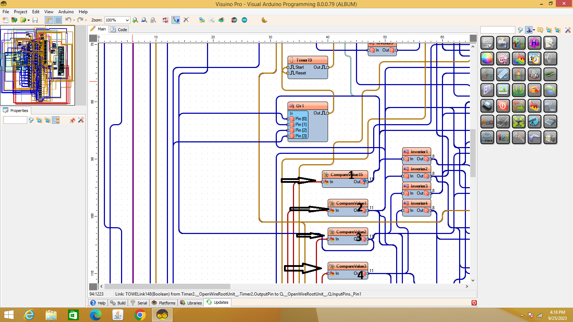Select the M5Stack component category

click(487, 137)
